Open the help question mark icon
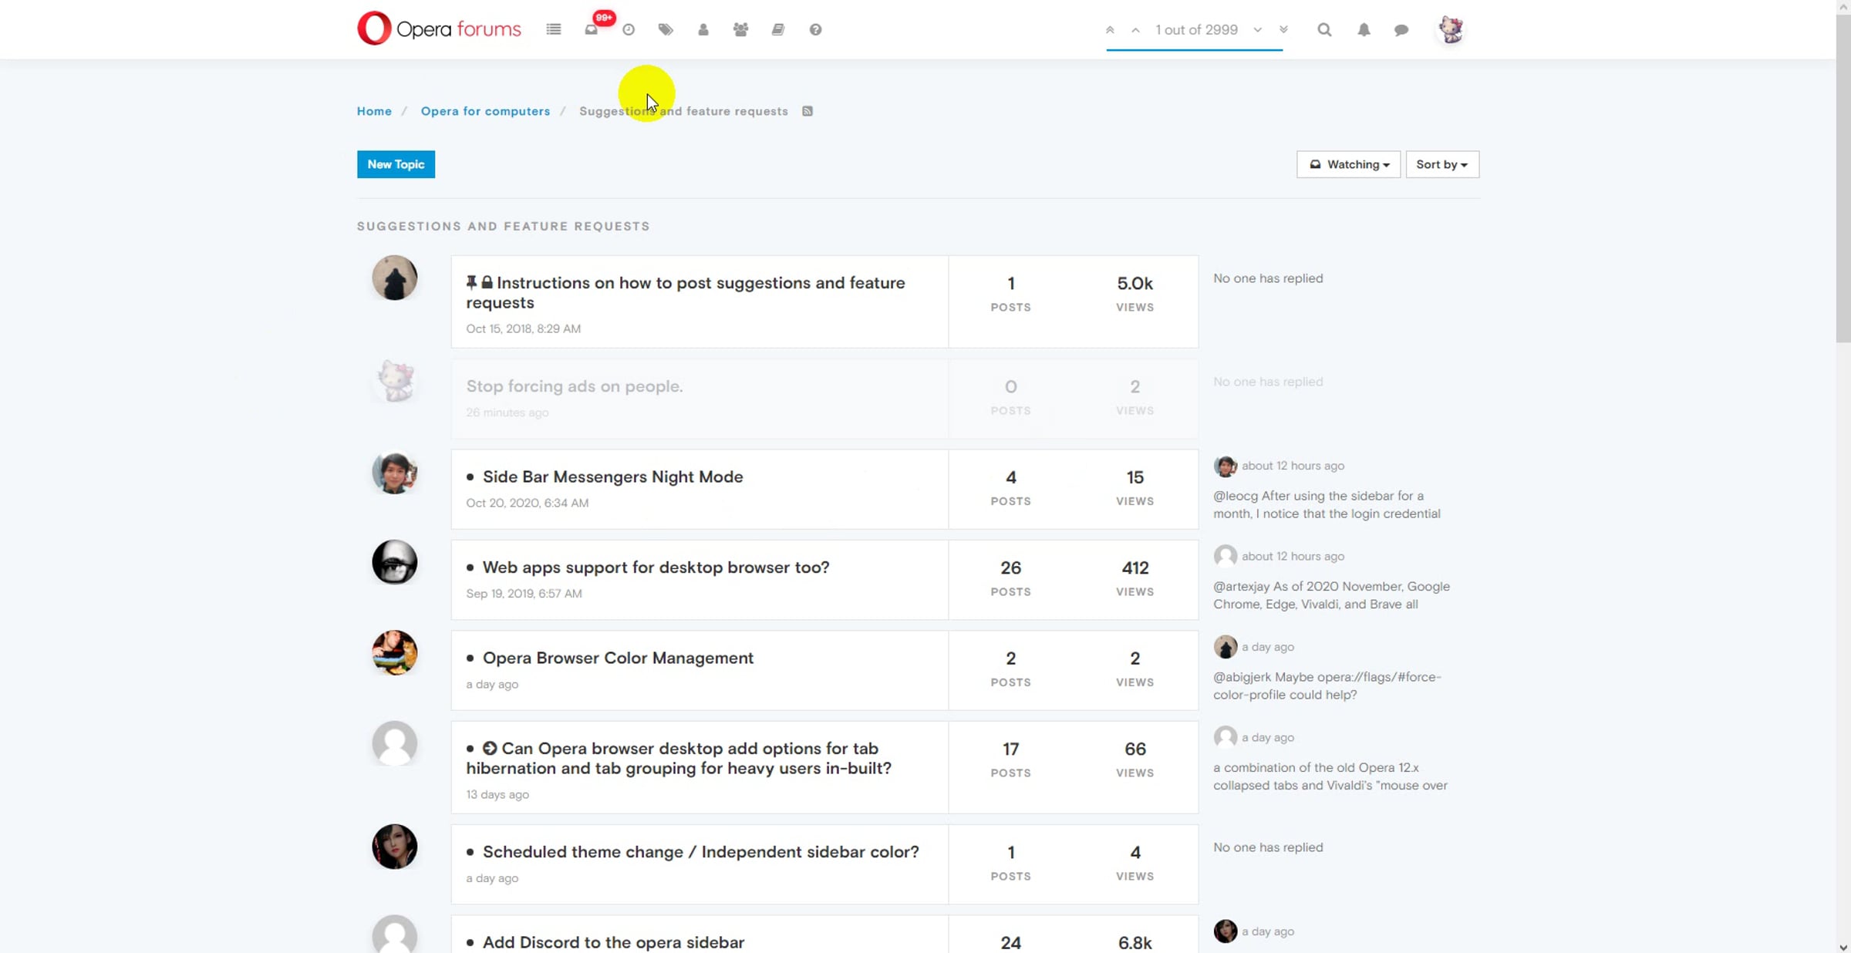 coord(815,29)
